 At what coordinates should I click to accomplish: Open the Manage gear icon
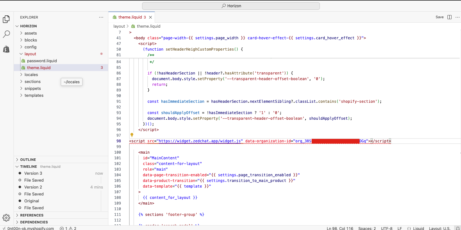(6, 218)
